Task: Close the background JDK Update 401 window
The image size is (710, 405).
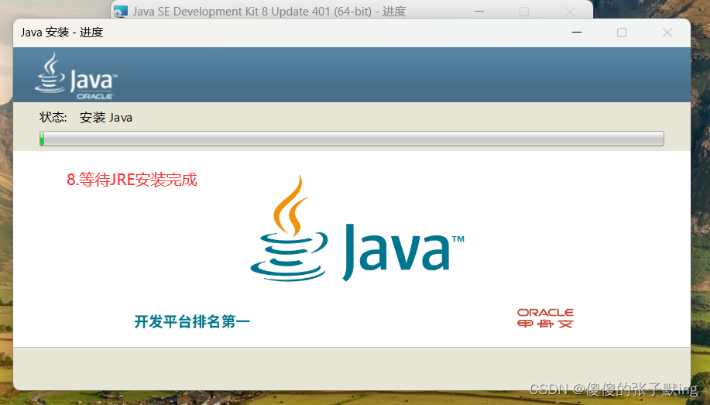Action: click(570, 12)
